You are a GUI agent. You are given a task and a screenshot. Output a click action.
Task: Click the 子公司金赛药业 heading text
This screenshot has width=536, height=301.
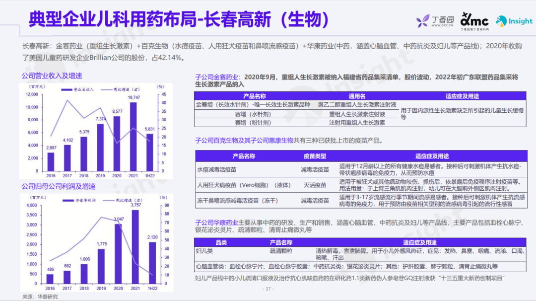[217, 77]
